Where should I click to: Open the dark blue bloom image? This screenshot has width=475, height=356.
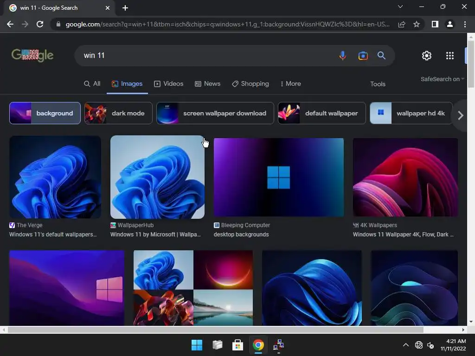pos(312,288)
